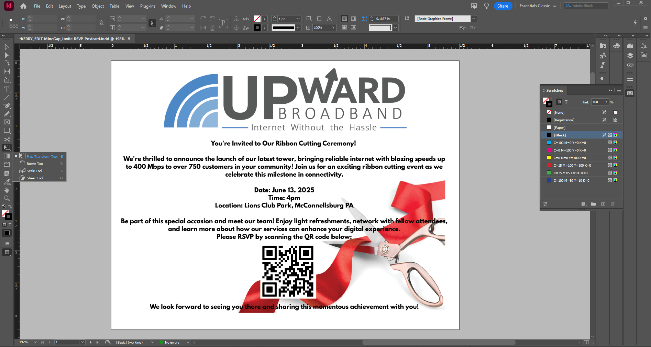
Task: Select the Gradient Swatch tool
Action: [x=7, y=156]
